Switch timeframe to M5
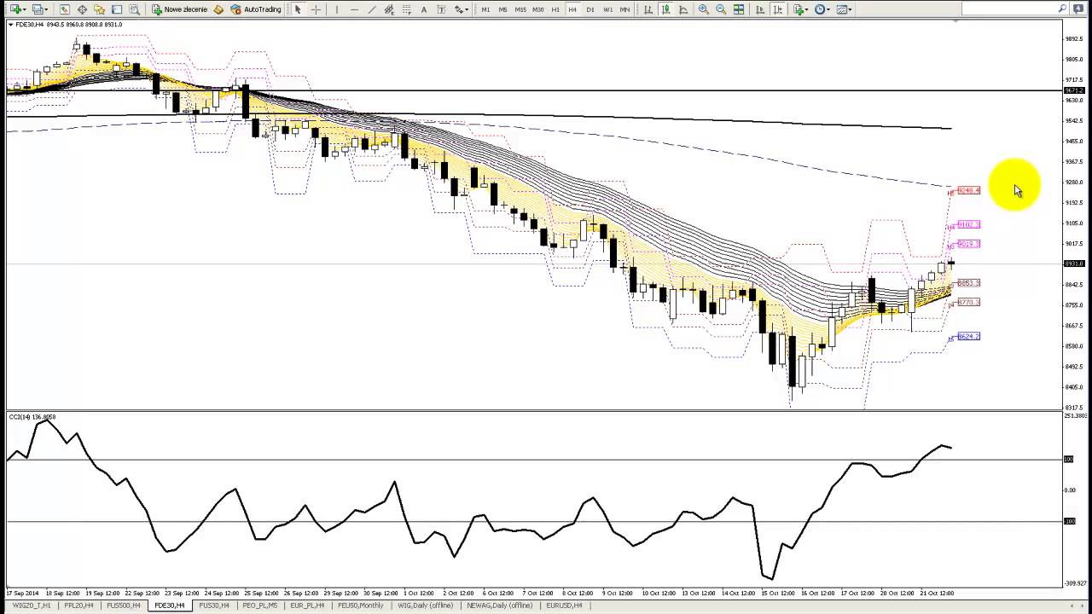Screen dimensions: 1092x614 tap(502, 9)
